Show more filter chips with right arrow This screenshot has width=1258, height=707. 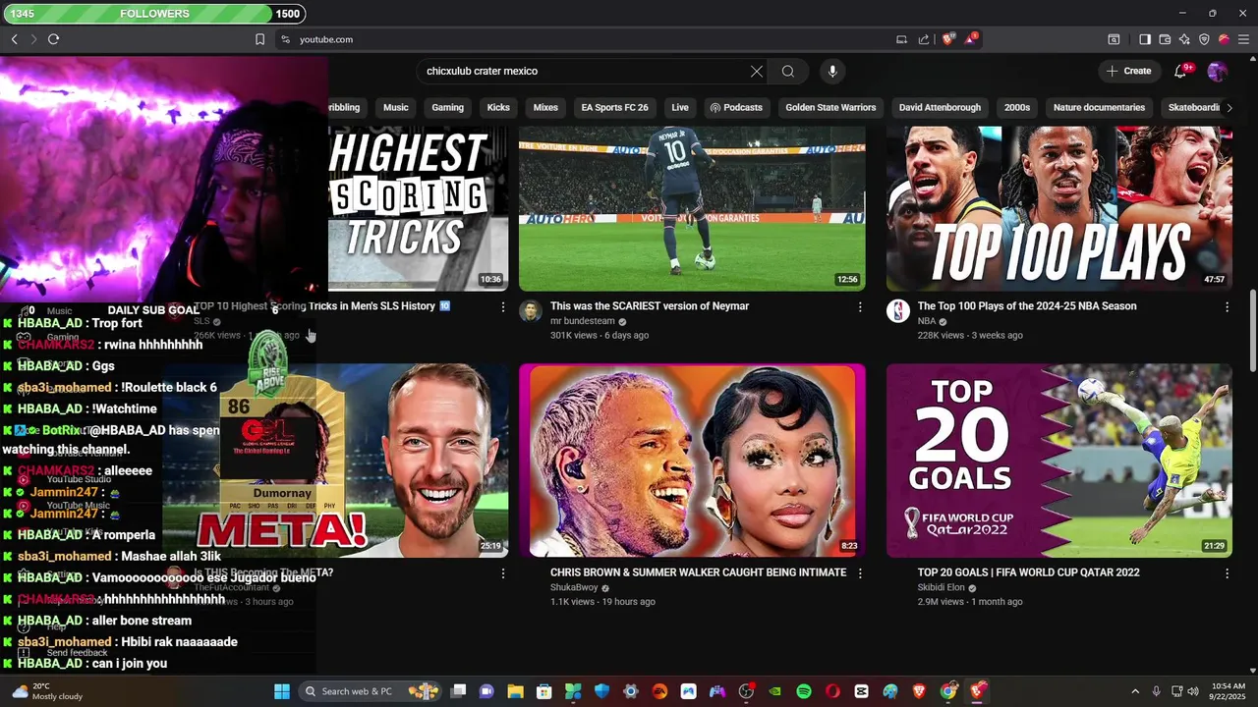point(1229,107)
